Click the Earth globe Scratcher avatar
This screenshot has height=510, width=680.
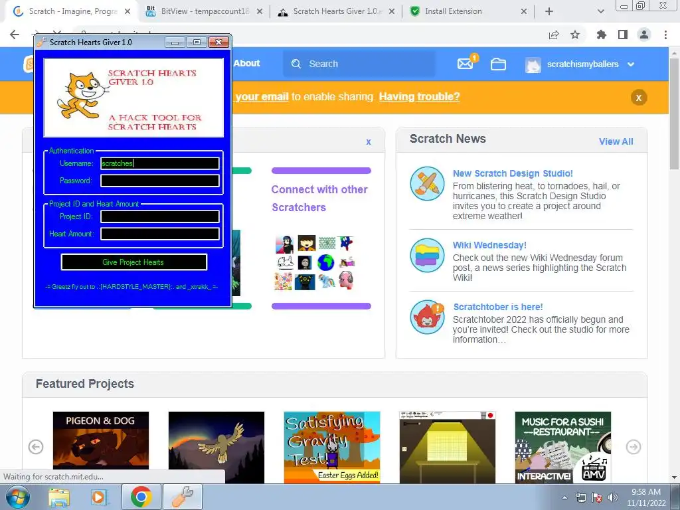pos(325,262)
